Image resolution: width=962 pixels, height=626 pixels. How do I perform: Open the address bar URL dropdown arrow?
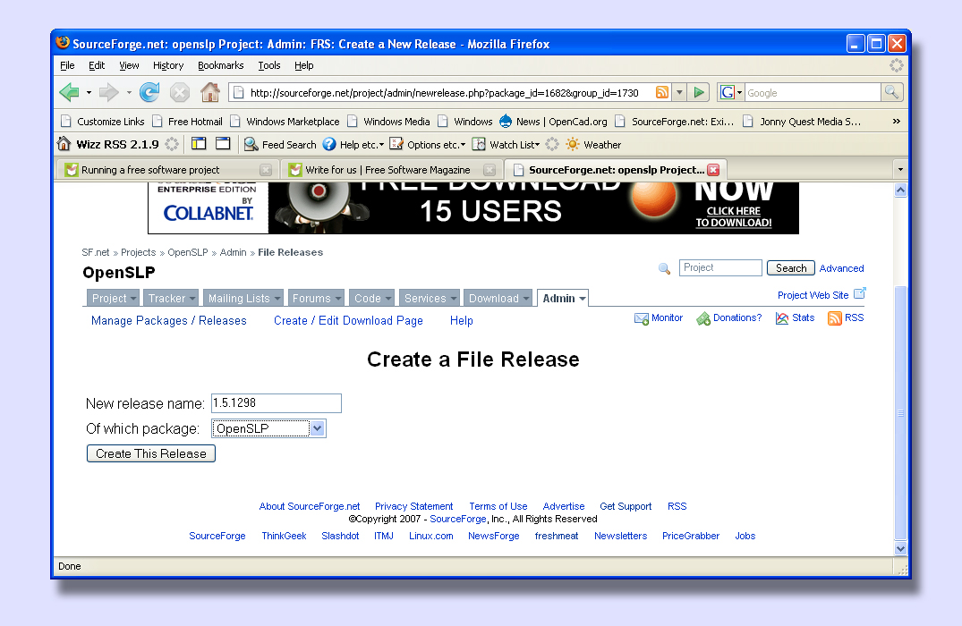(x=679, y=93)
